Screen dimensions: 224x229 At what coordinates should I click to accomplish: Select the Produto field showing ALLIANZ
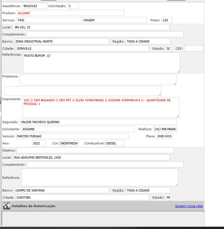[71, 13]
